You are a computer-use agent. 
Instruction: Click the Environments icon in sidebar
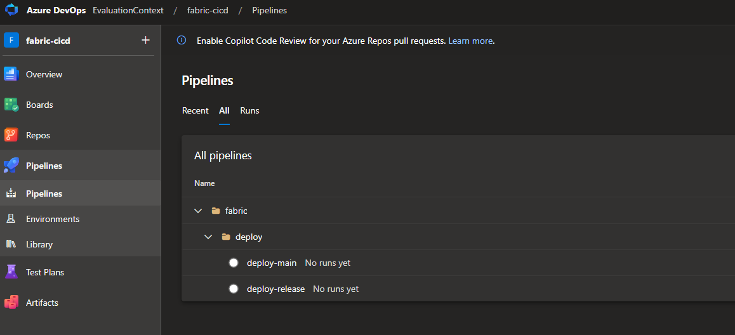pos(11,219)
